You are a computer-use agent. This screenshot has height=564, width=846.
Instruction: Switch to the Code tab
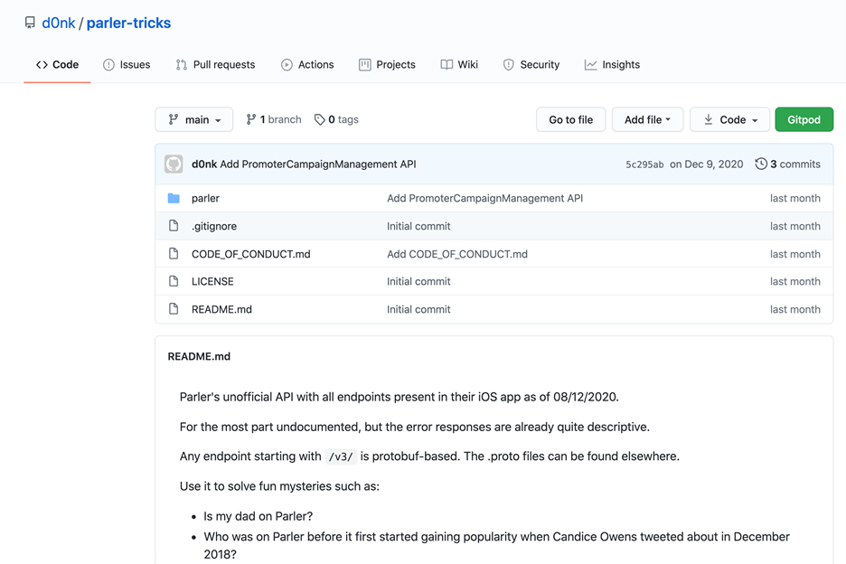click(57, 65)
